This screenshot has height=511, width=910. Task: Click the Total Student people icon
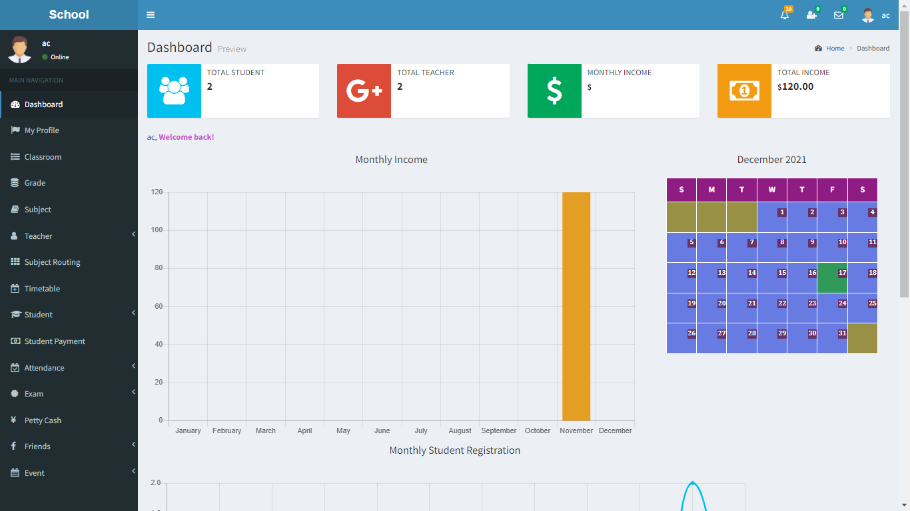coord(174,90)
